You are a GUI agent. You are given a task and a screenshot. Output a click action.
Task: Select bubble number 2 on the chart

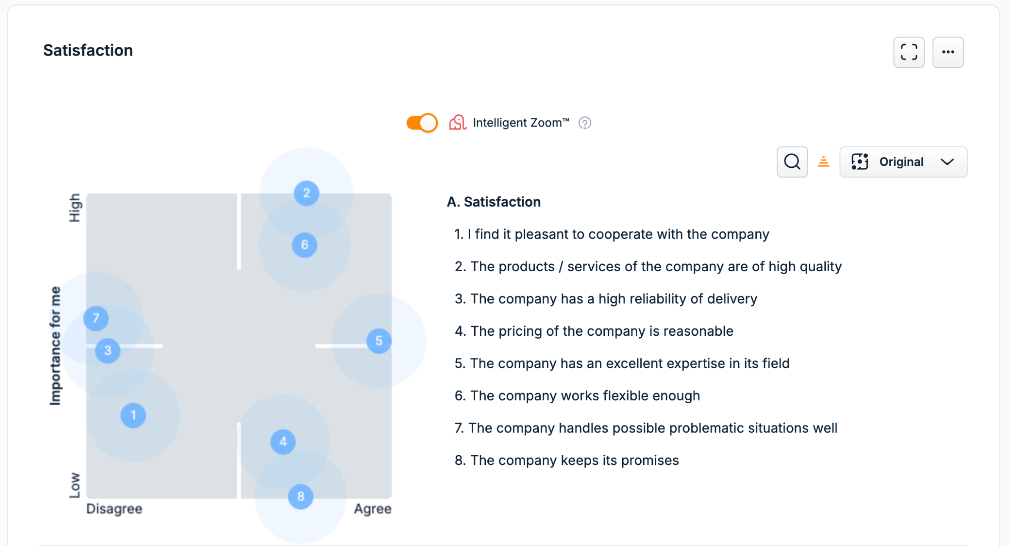(306, 193)
